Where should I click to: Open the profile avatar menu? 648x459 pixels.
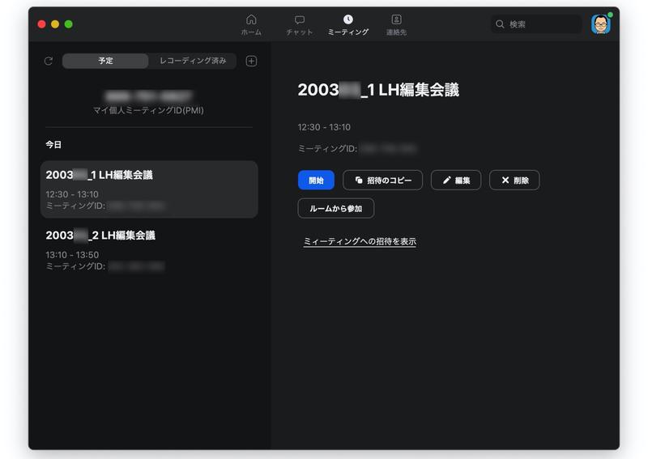tap(601, 24)
